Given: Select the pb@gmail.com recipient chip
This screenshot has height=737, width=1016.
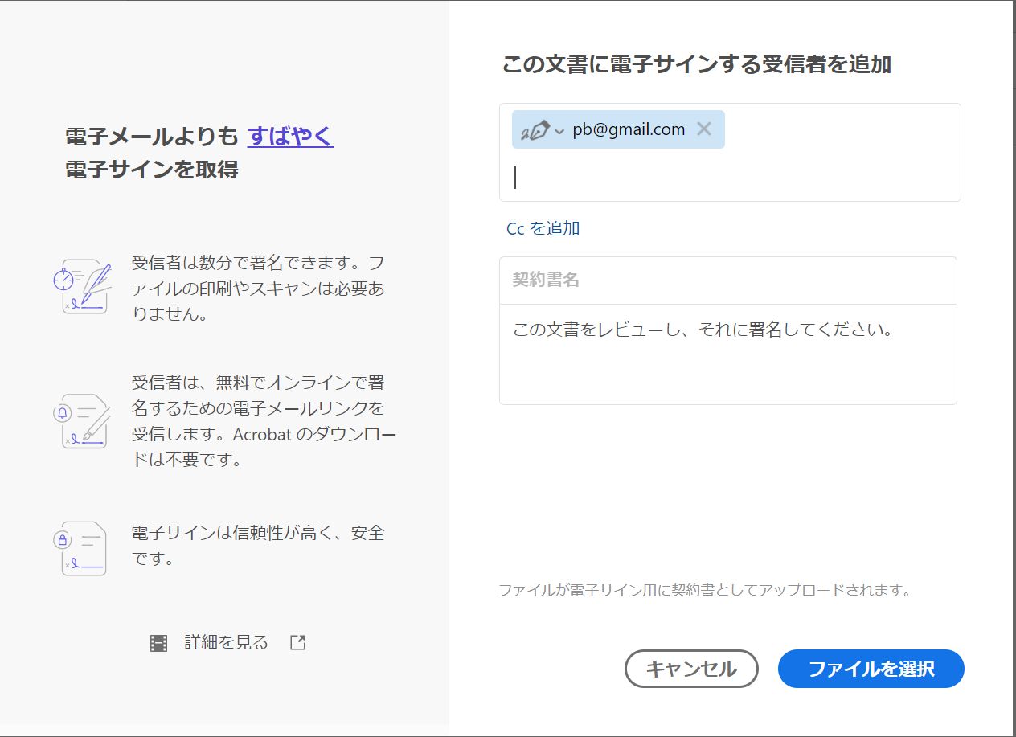Looking at the screenshot, I should pos(627,129).
